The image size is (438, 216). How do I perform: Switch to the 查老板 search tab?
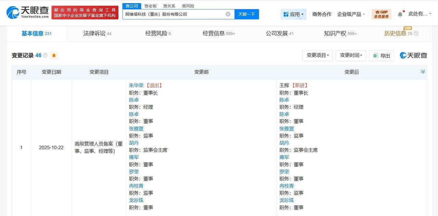click(x=151, y=6)
